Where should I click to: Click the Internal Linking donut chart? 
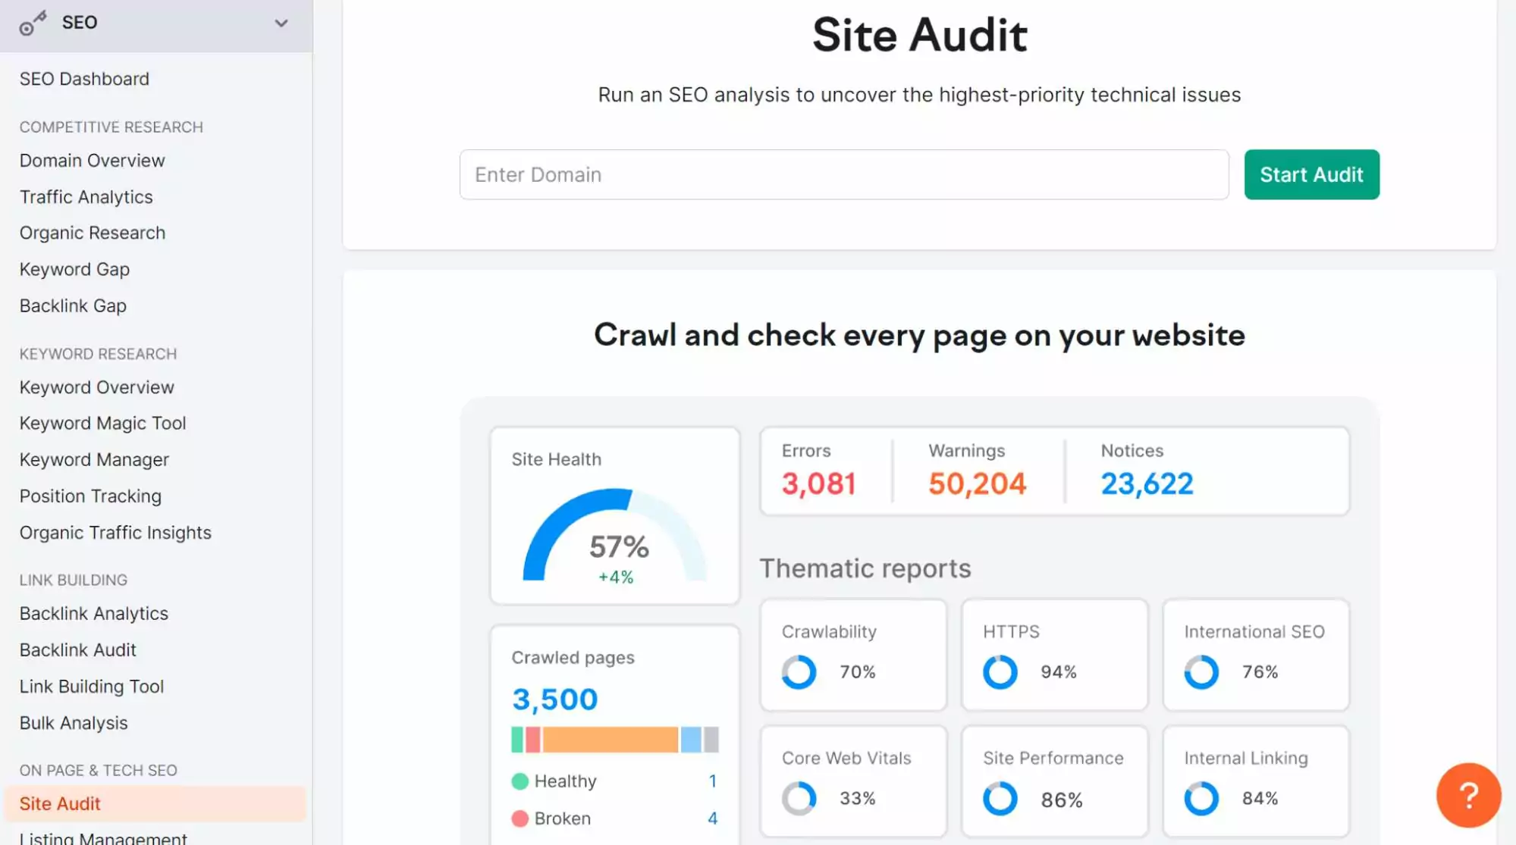coord(1201,798)
